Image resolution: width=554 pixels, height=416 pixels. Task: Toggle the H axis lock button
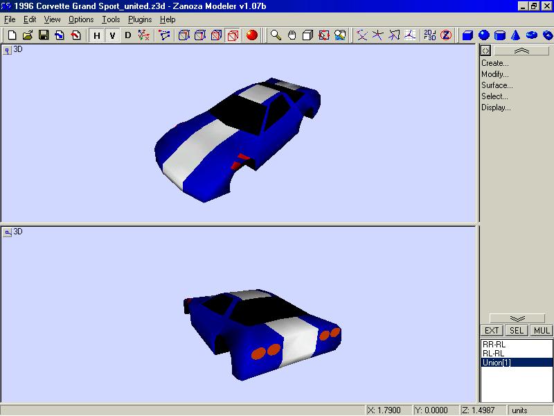97,35
